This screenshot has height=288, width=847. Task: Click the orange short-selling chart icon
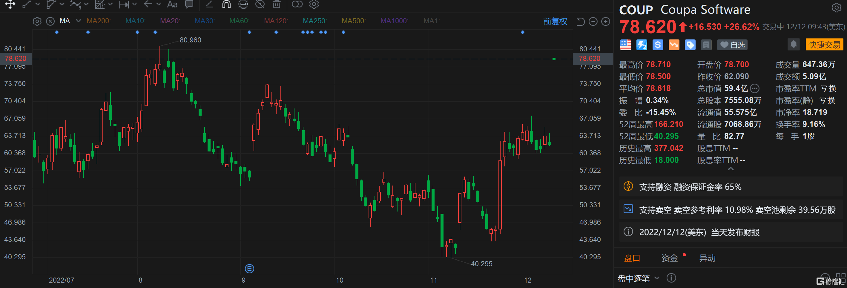point(674,45)
